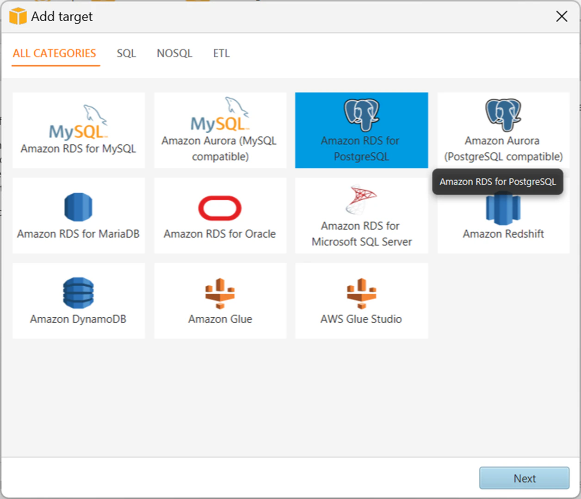Click the 'Amazon Redshift' label
The width and height of the screenshot is (581, 499).
(503, 234)
